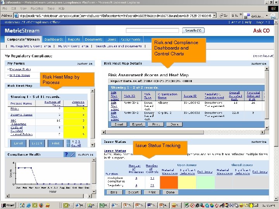Click Edit Risk Score for the Albany row
This screenshot has width=279, height=209.
(115, 106)
